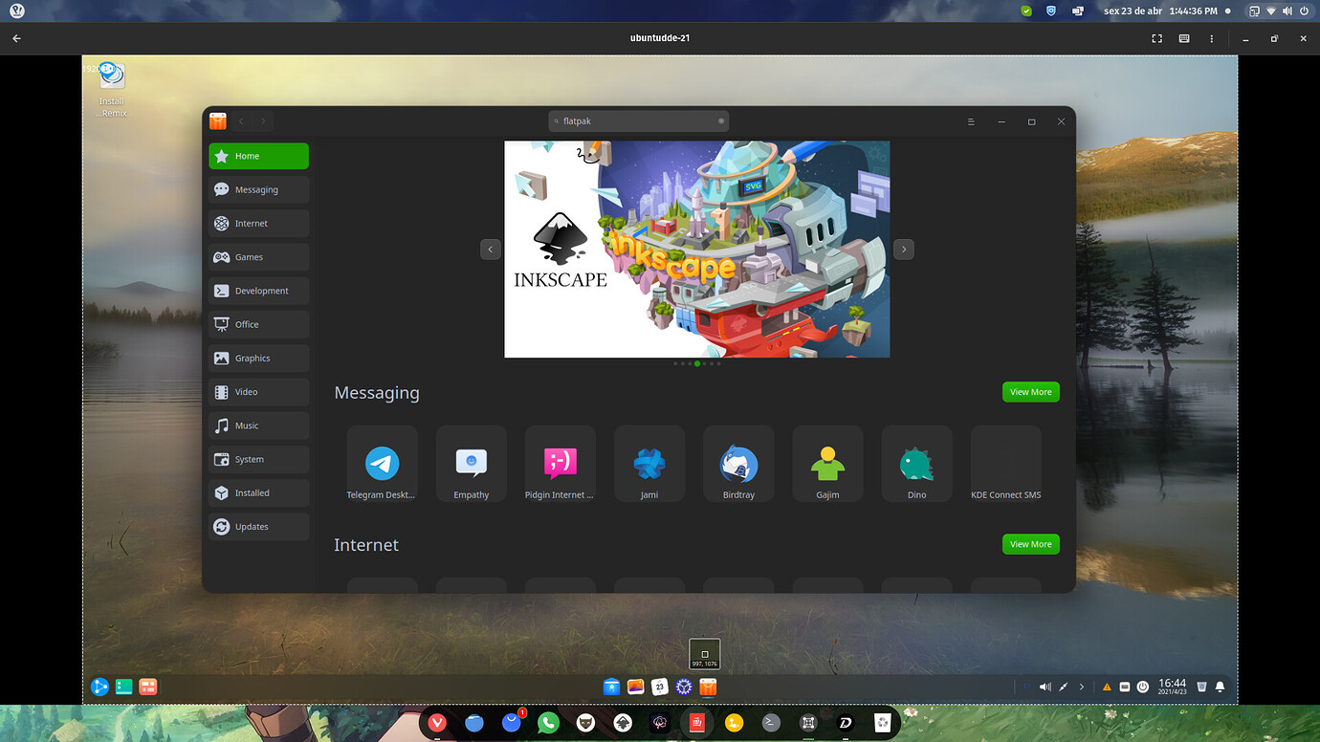The image size is (1320, 742).
Task: Open the launcher on the Deepin taskbar
Action: pyautogui.click(x=99, y=687)
